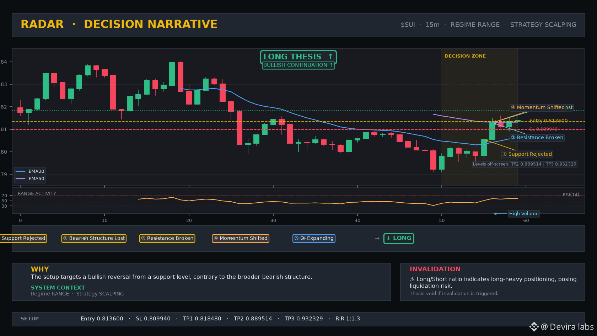This screenshot has height=336, width=597.
Task: Click TP3 0.932329 in the SETUP bar
Action: 304,319
